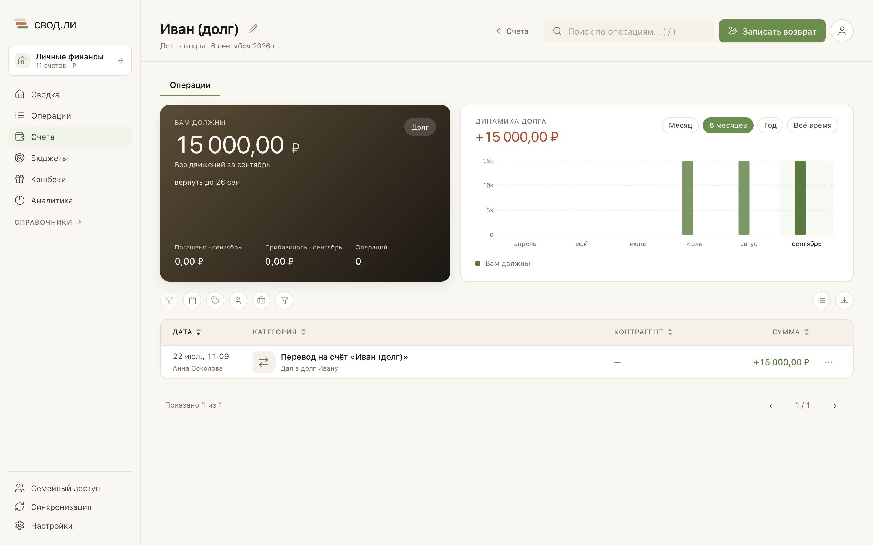
Task: Expand the Справочники section
Action: click(x=48, y=223)
